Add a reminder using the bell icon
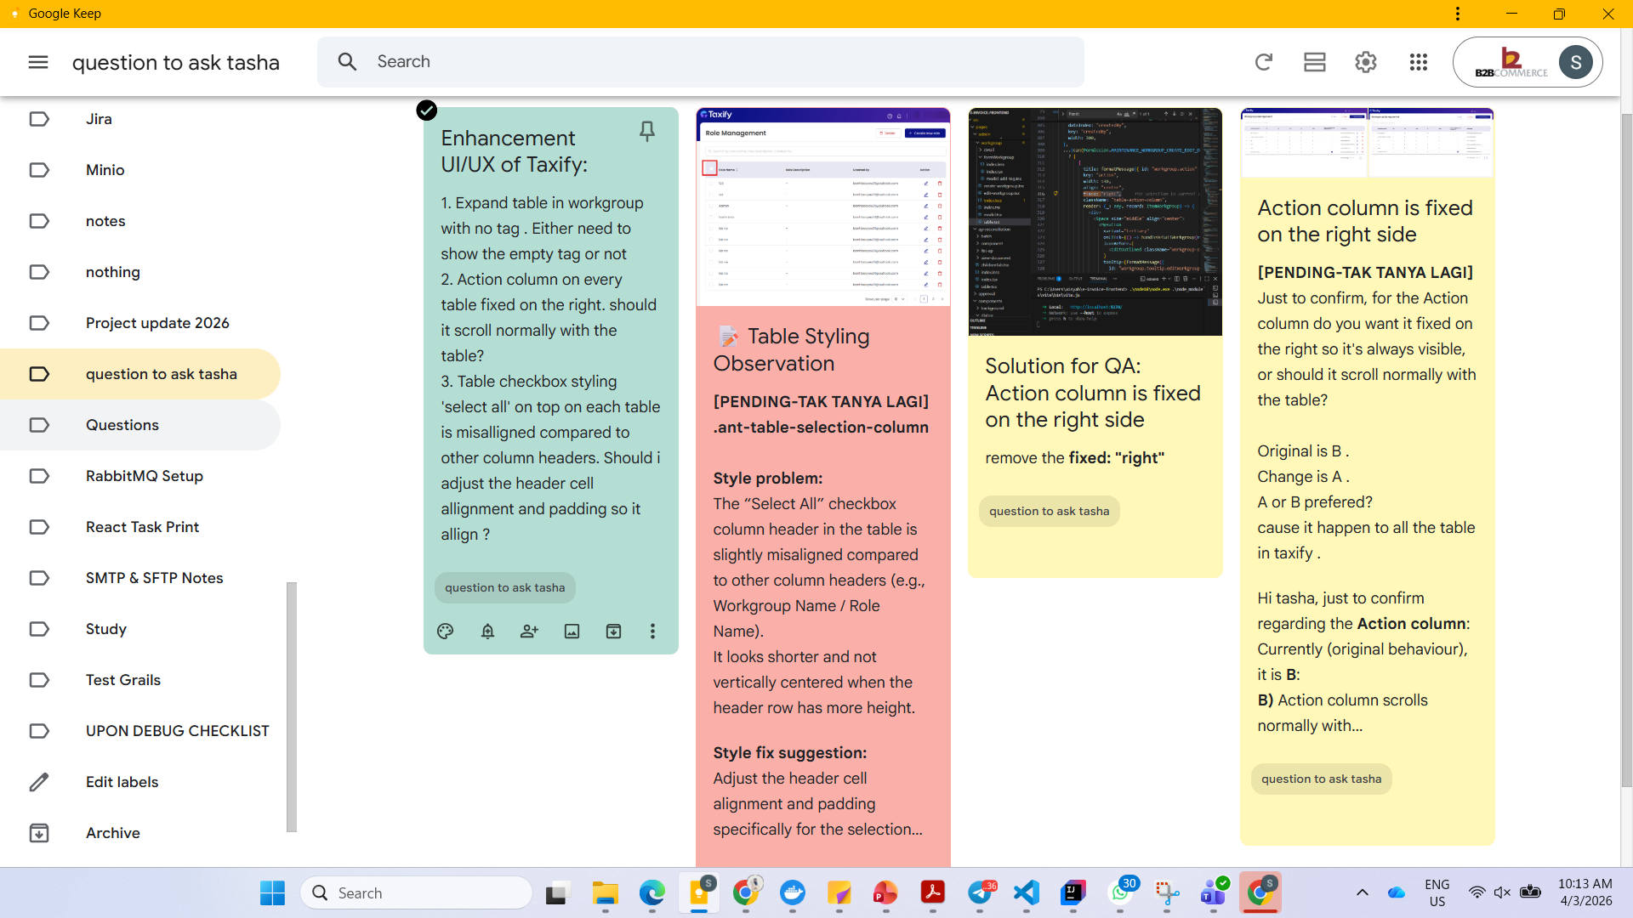The image size is (1633, 918). coord(487,631)
